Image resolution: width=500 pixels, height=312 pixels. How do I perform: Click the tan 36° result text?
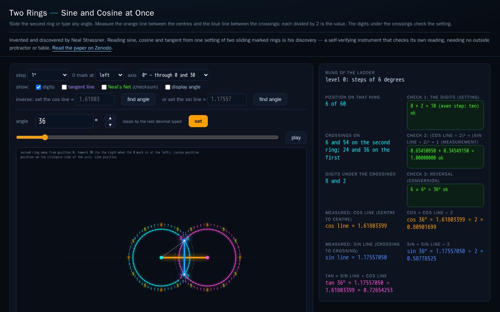(x=359, y=286)
